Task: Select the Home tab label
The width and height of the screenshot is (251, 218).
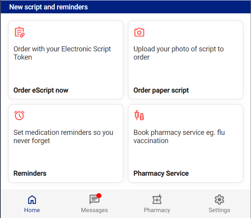Action: (x=32, y=210)
